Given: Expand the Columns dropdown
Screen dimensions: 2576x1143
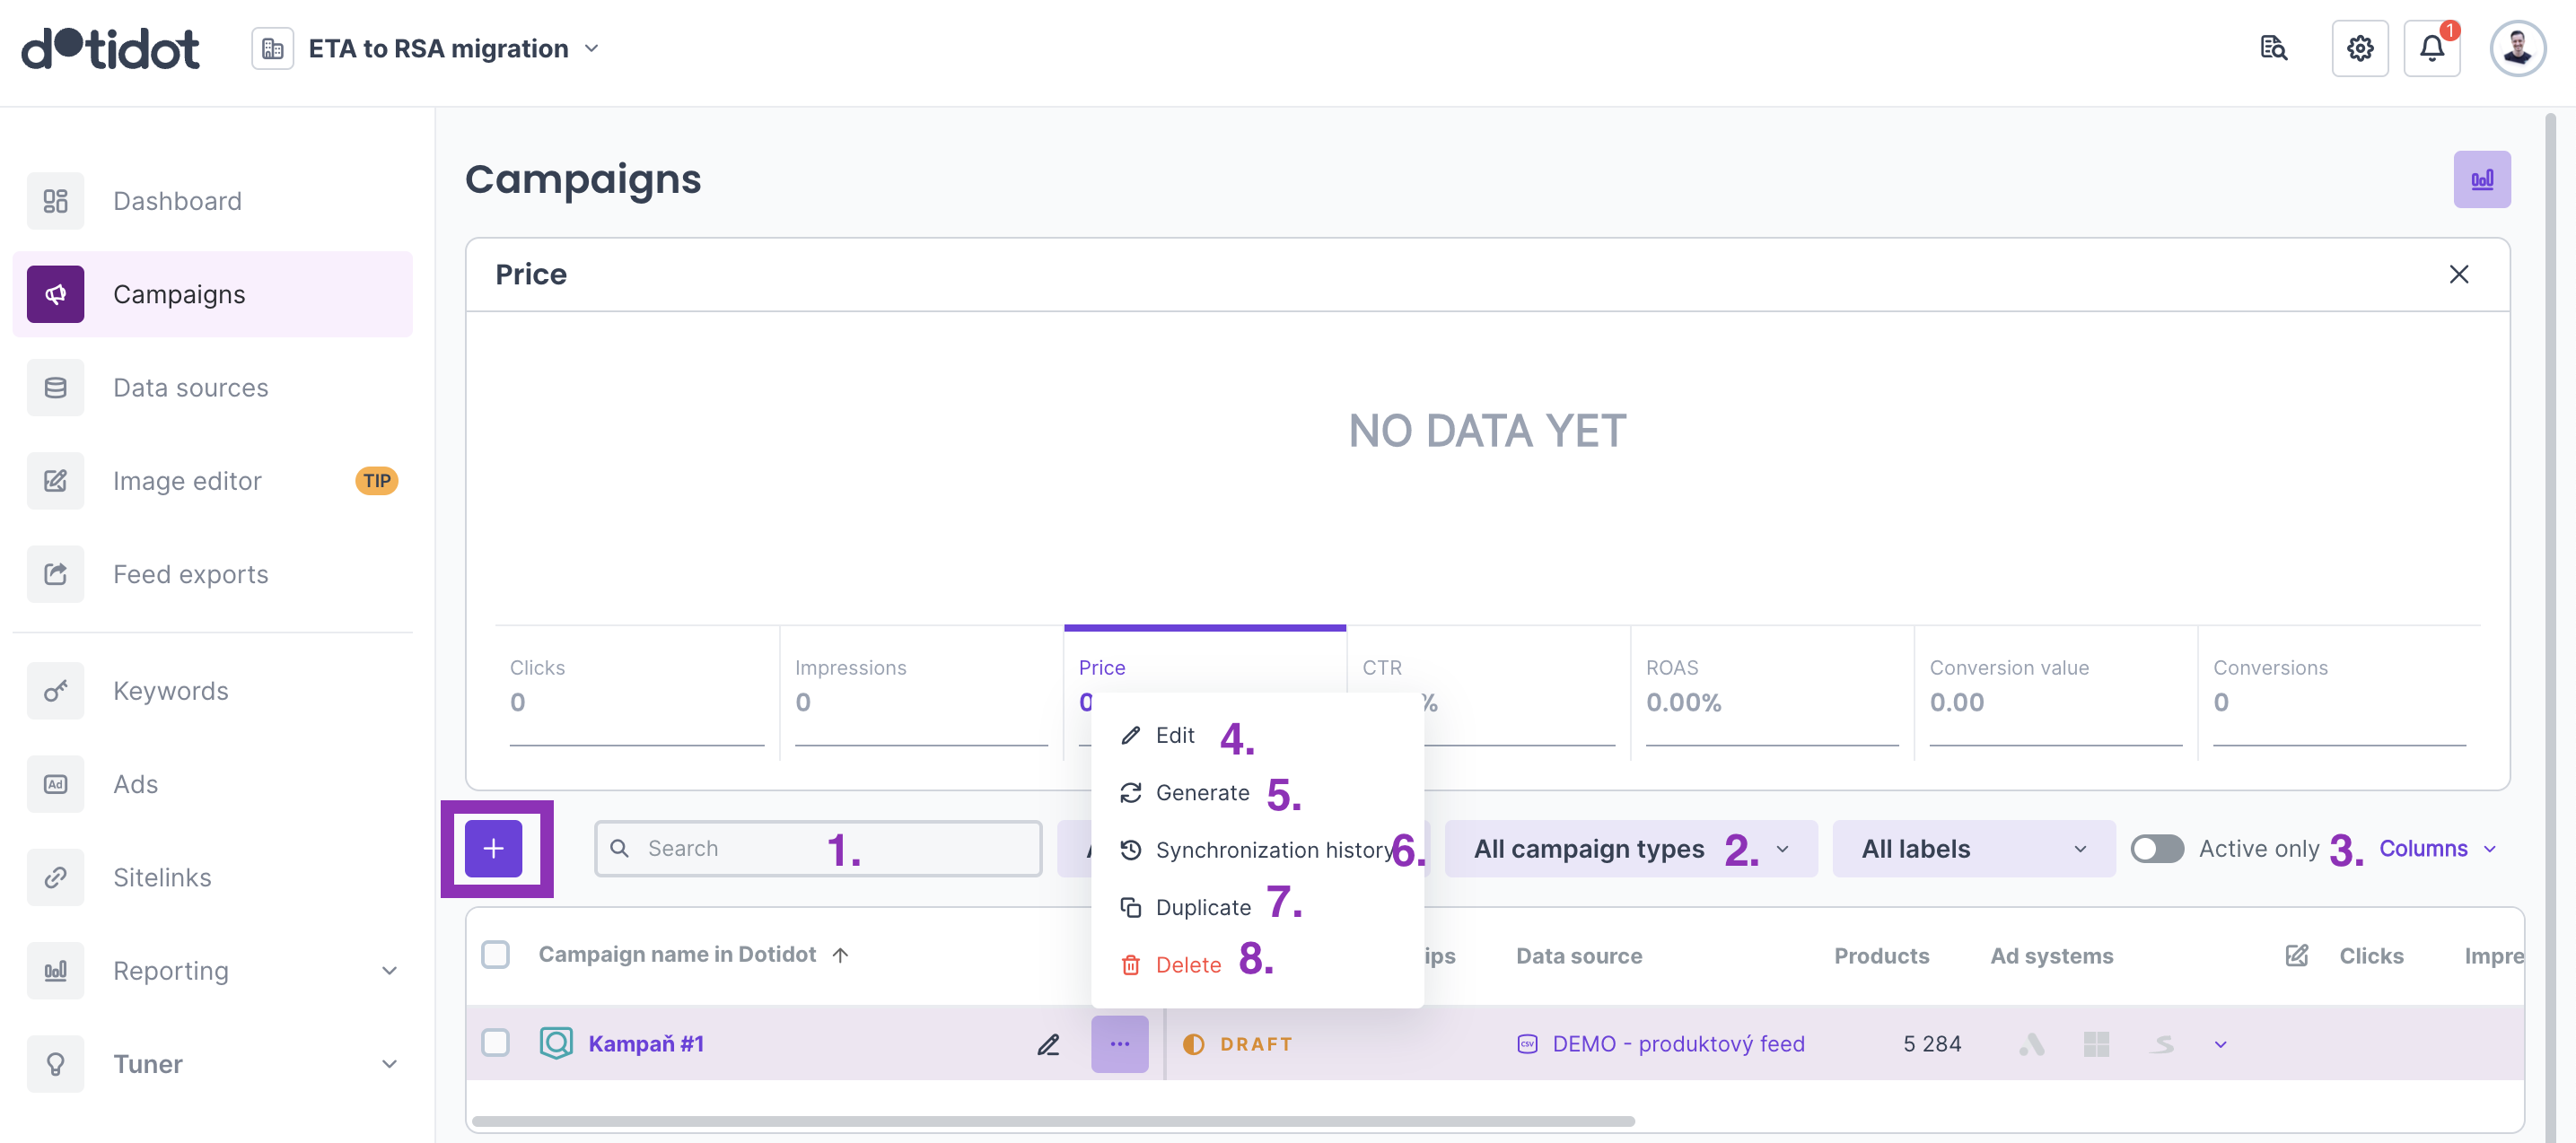Looking at the screenshot, I should 2436,848.
